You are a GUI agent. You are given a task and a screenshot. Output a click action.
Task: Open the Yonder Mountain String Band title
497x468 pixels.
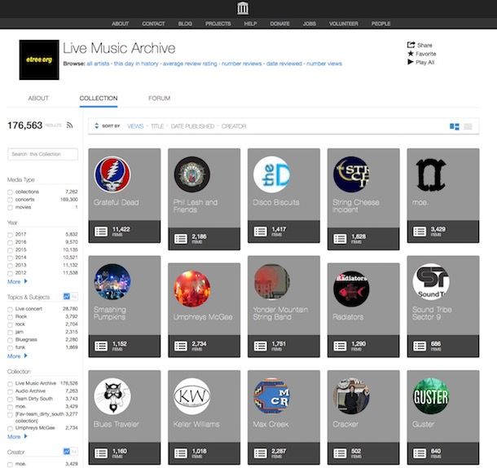280,313
